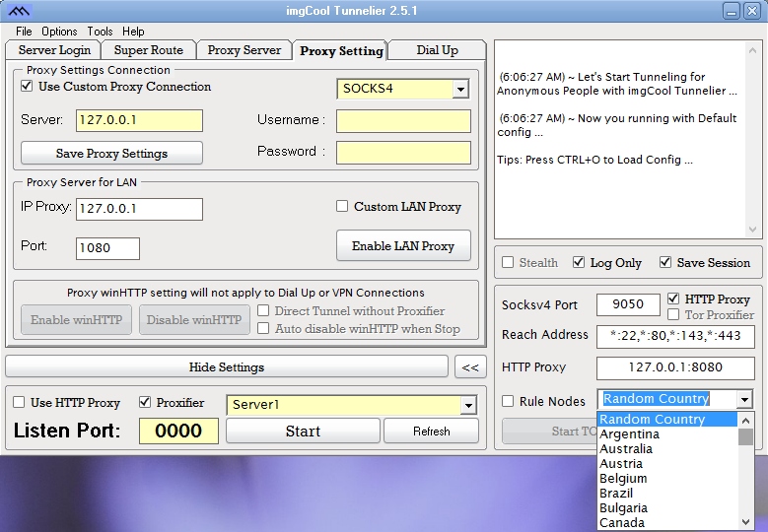Select Bulgaria from country list
768x532 pixels.
coord(667,508)
